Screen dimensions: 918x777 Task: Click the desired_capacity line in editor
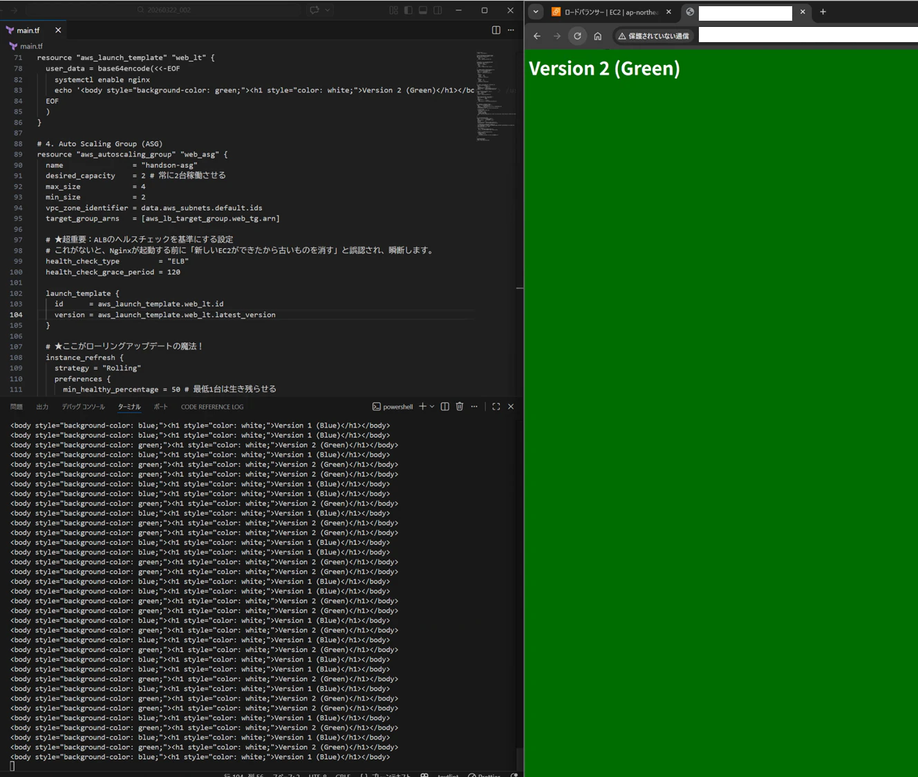(135, 175)
